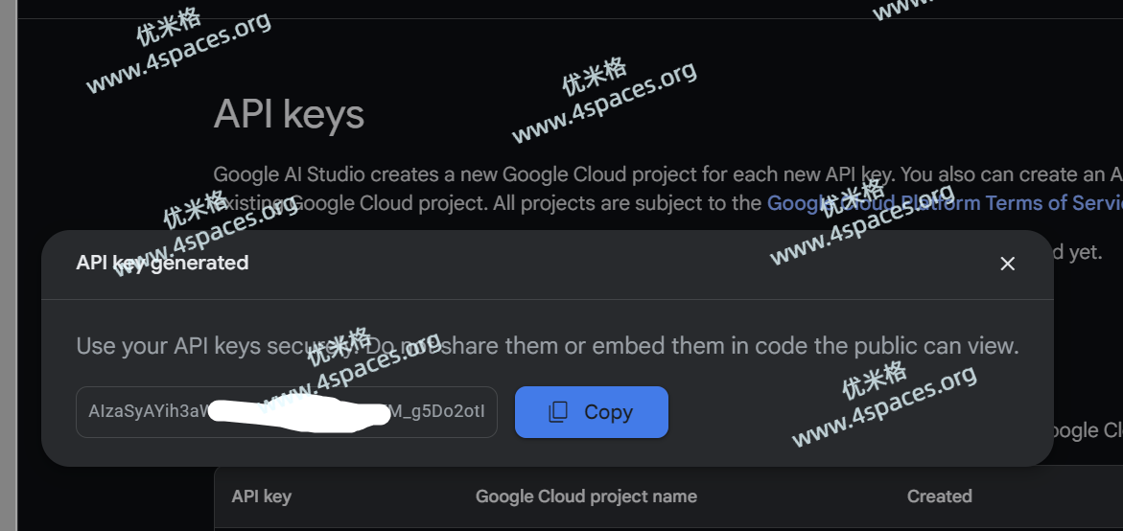Click the "API key generated" dialog title
The height and width of the screenshot is (531, 1123).
(162, 263)
